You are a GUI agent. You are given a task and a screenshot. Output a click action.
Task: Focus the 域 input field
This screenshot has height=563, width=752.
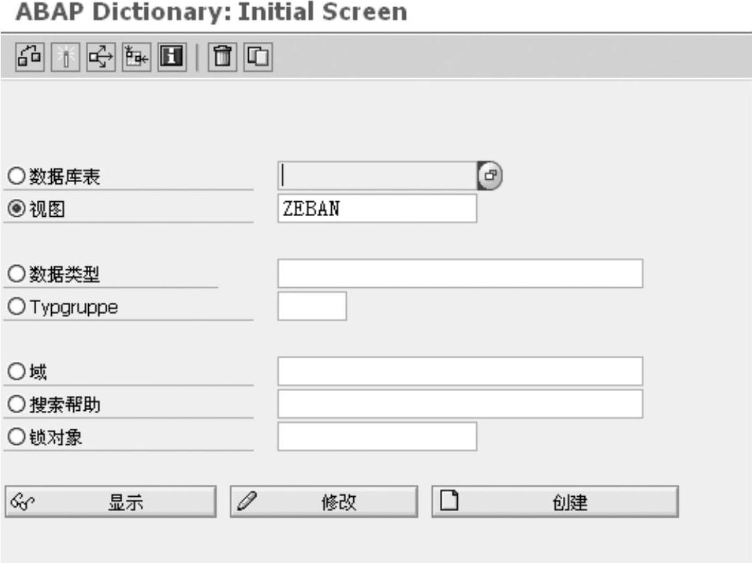461,371
